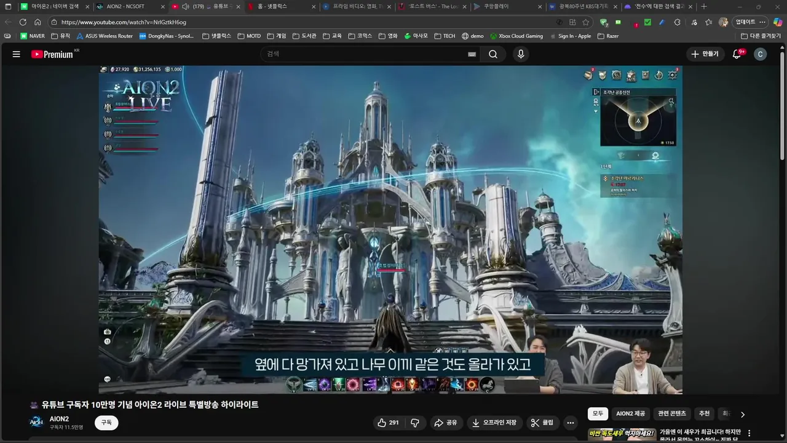Click the 만들기 create button
This screenshot has width=787, height=443.
point(705,54)
